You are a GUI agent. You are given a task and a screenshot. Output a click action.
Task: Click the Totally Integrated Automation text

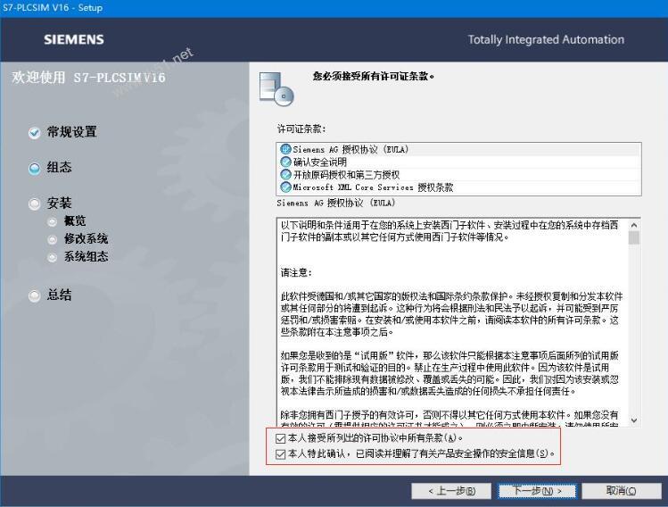click(546, 39)
